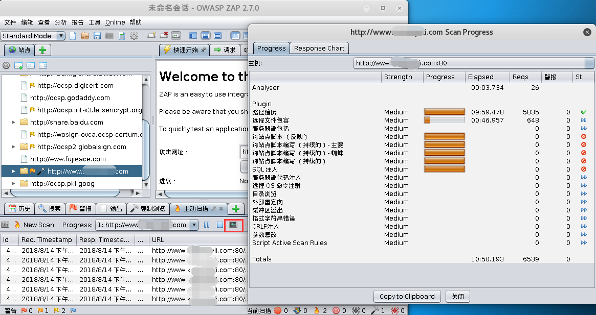Click the 远程文件包含 progress bar
The image size is (596, 315).
445,120
